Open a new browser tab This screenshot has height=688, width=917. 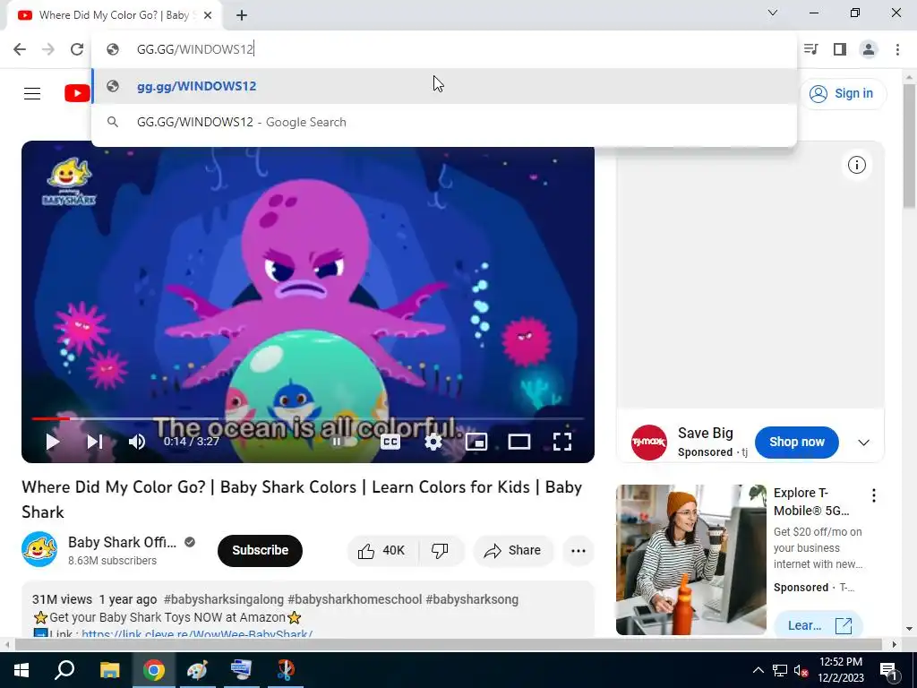[242, 16]
